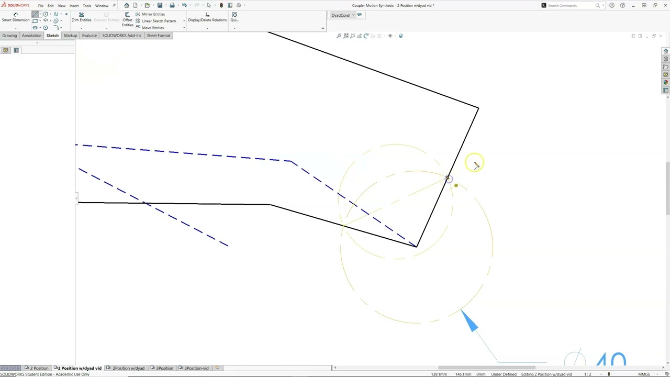Save the document
The height and width of the screenshot is (377, 670).
point(160,5)
